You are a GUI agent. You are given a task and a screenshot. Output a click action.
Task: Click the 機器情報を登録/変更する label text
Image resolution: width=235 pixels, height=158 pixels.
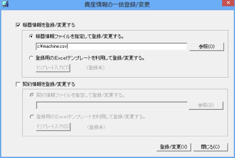(x=49, y=25)
